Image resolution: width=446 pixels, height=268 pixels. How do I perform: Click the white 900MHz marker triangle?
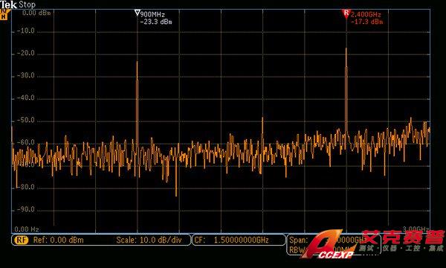(x=137, y=13)
